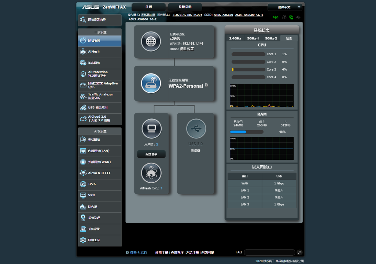
Task: Click the guest users status icon
Action: 284,17
